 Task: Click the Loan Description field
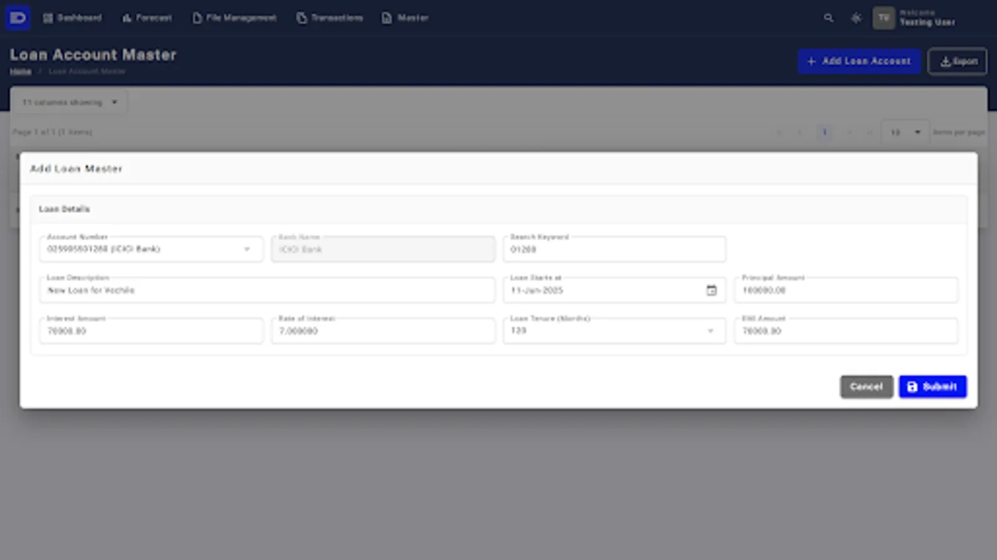[267, 290]
